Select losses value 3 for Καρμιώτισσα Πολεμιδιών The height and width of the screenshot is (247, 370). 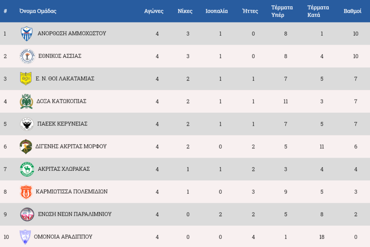point(253,192)
